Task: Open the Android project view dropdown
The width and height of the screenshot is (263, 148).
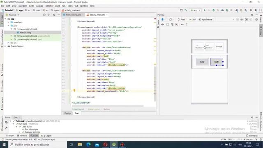Action: pyautogui.click(x=13, y=15)
